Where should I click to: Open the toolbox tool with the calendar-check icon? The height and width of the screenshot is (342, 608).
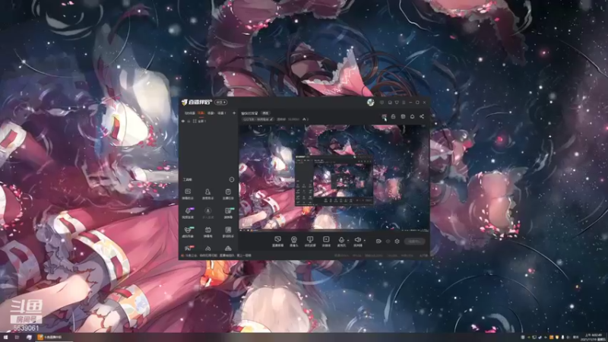pos(228,194)
